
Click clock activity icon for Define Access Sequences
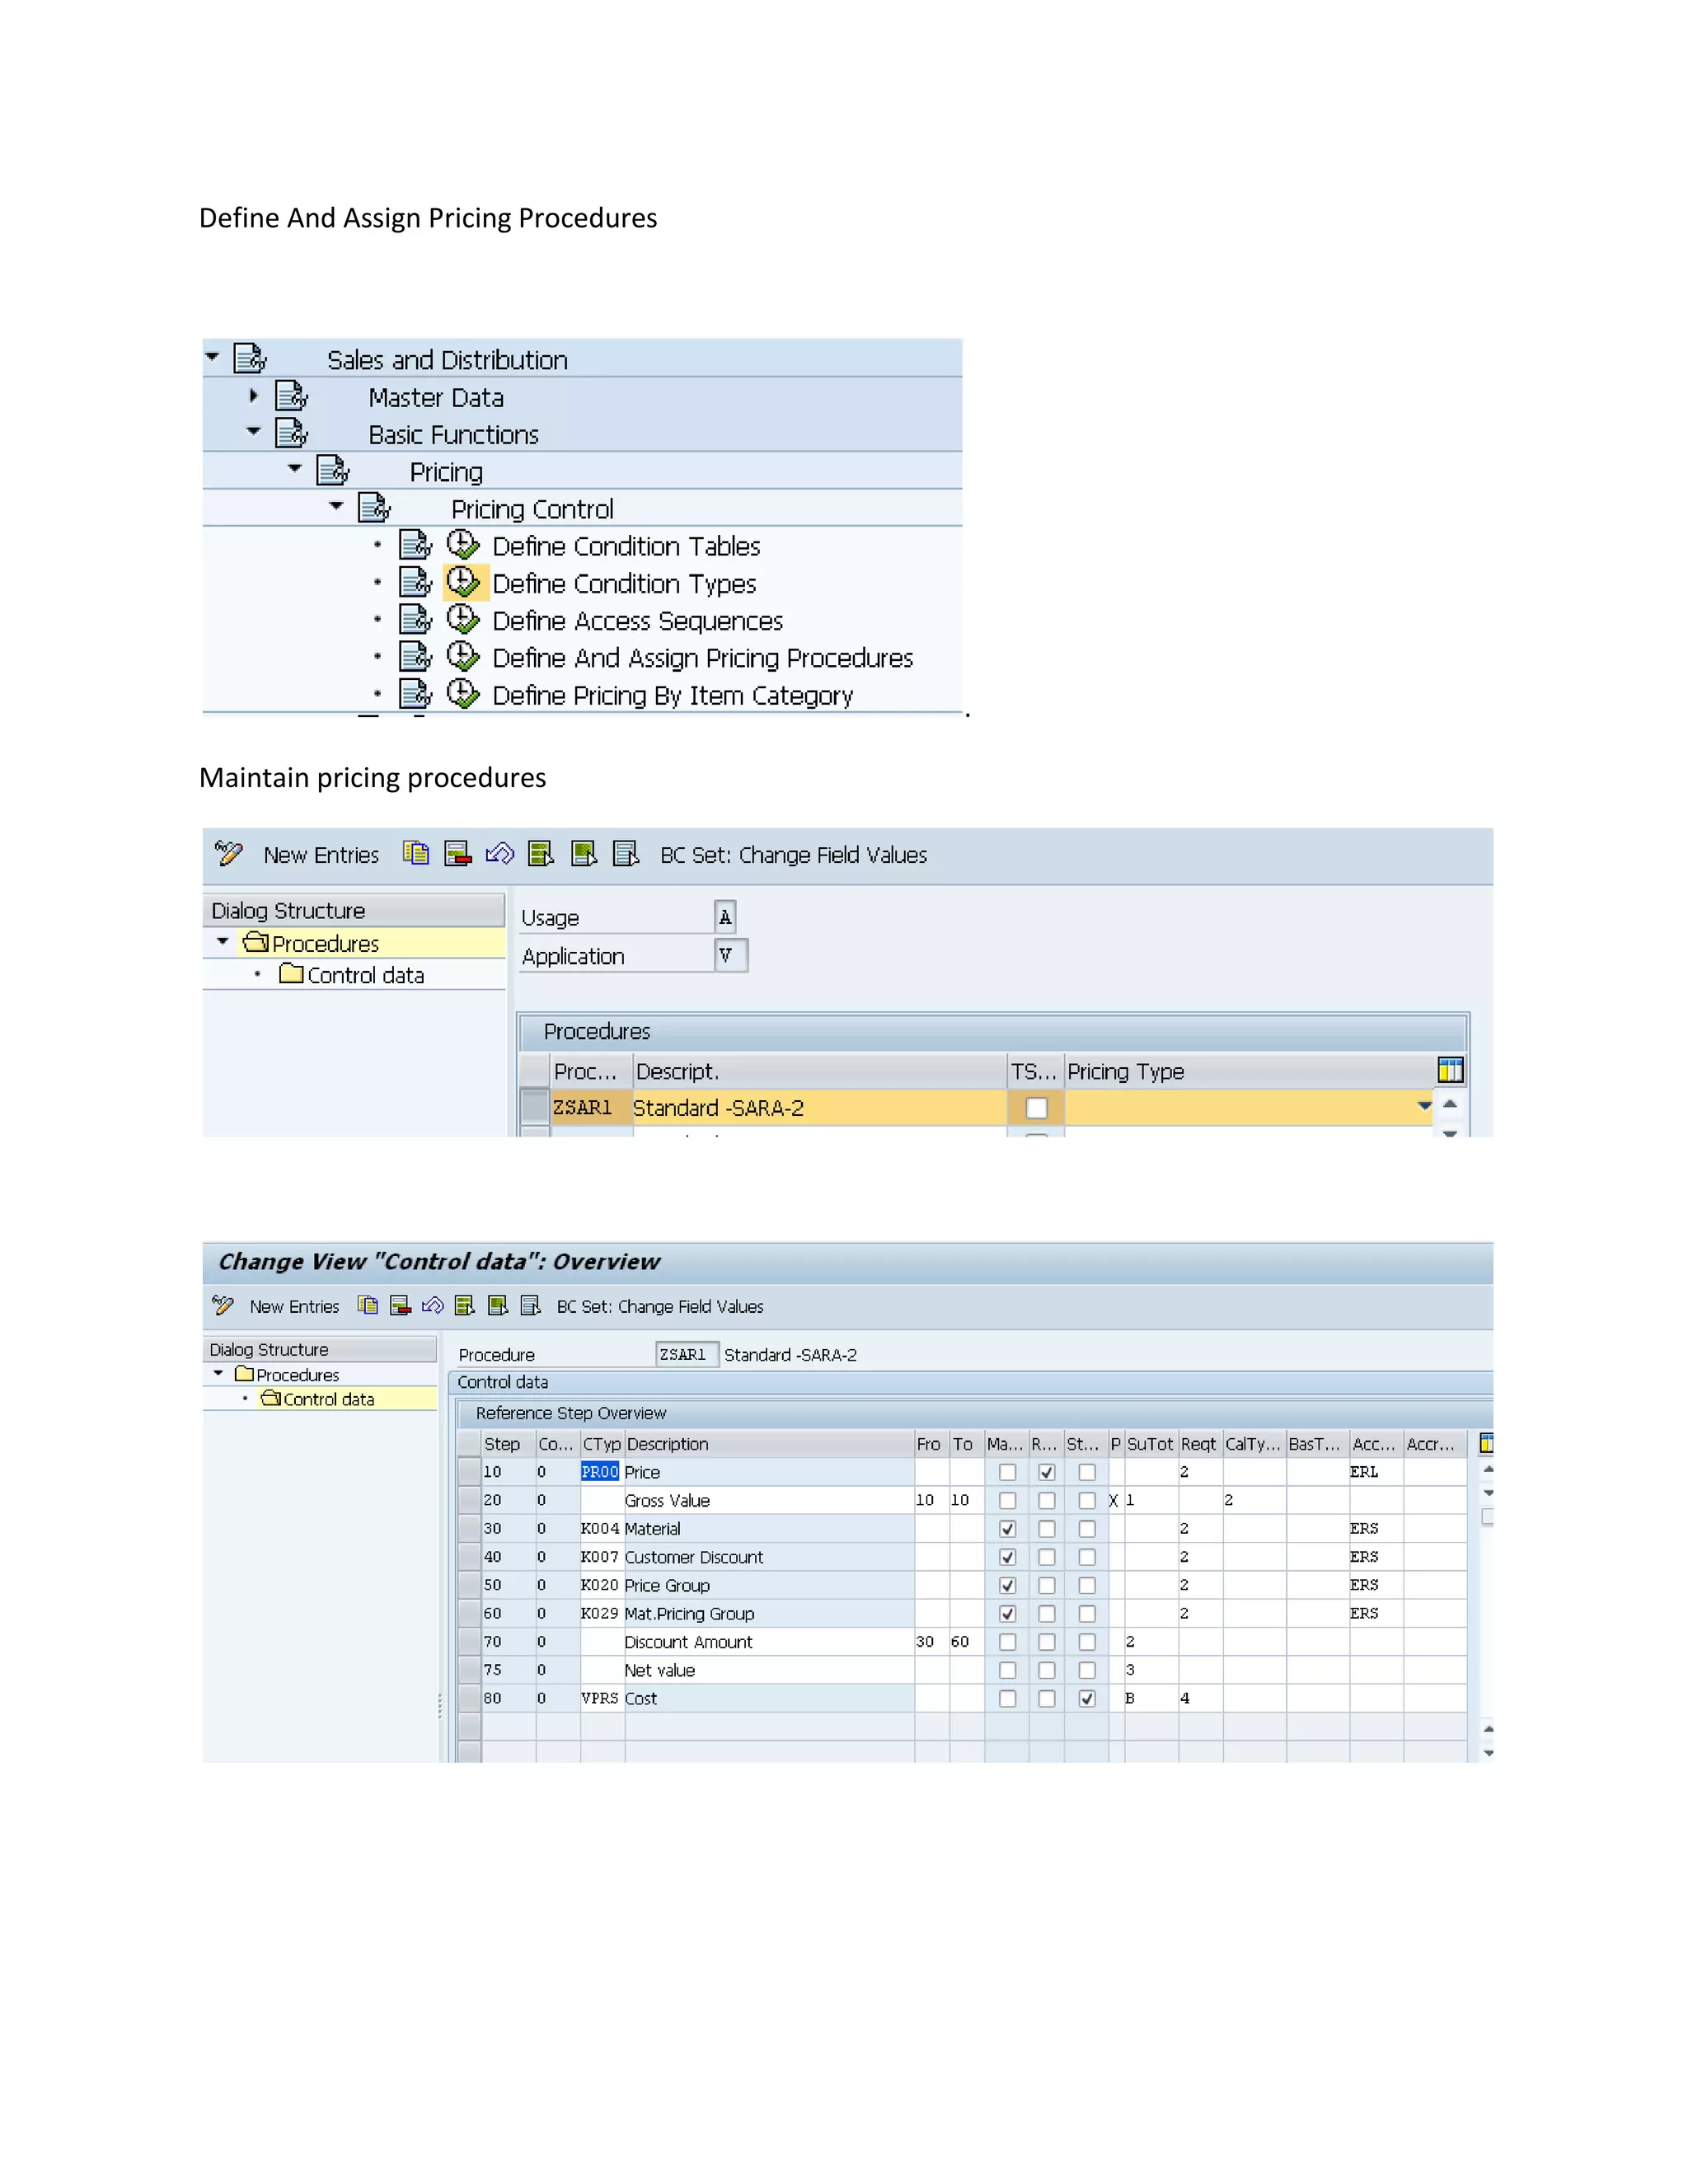[x=463, y=619]
